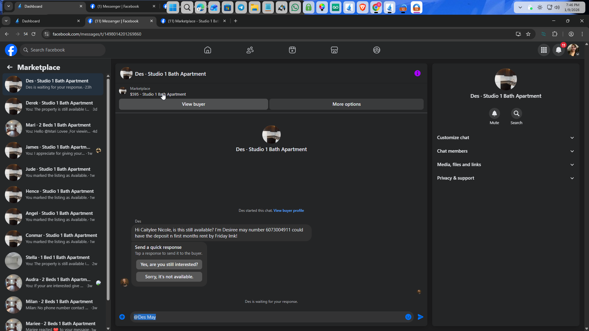Open the emoji picker in message box
The image size is (589, 331).
(x=408, y=317)
